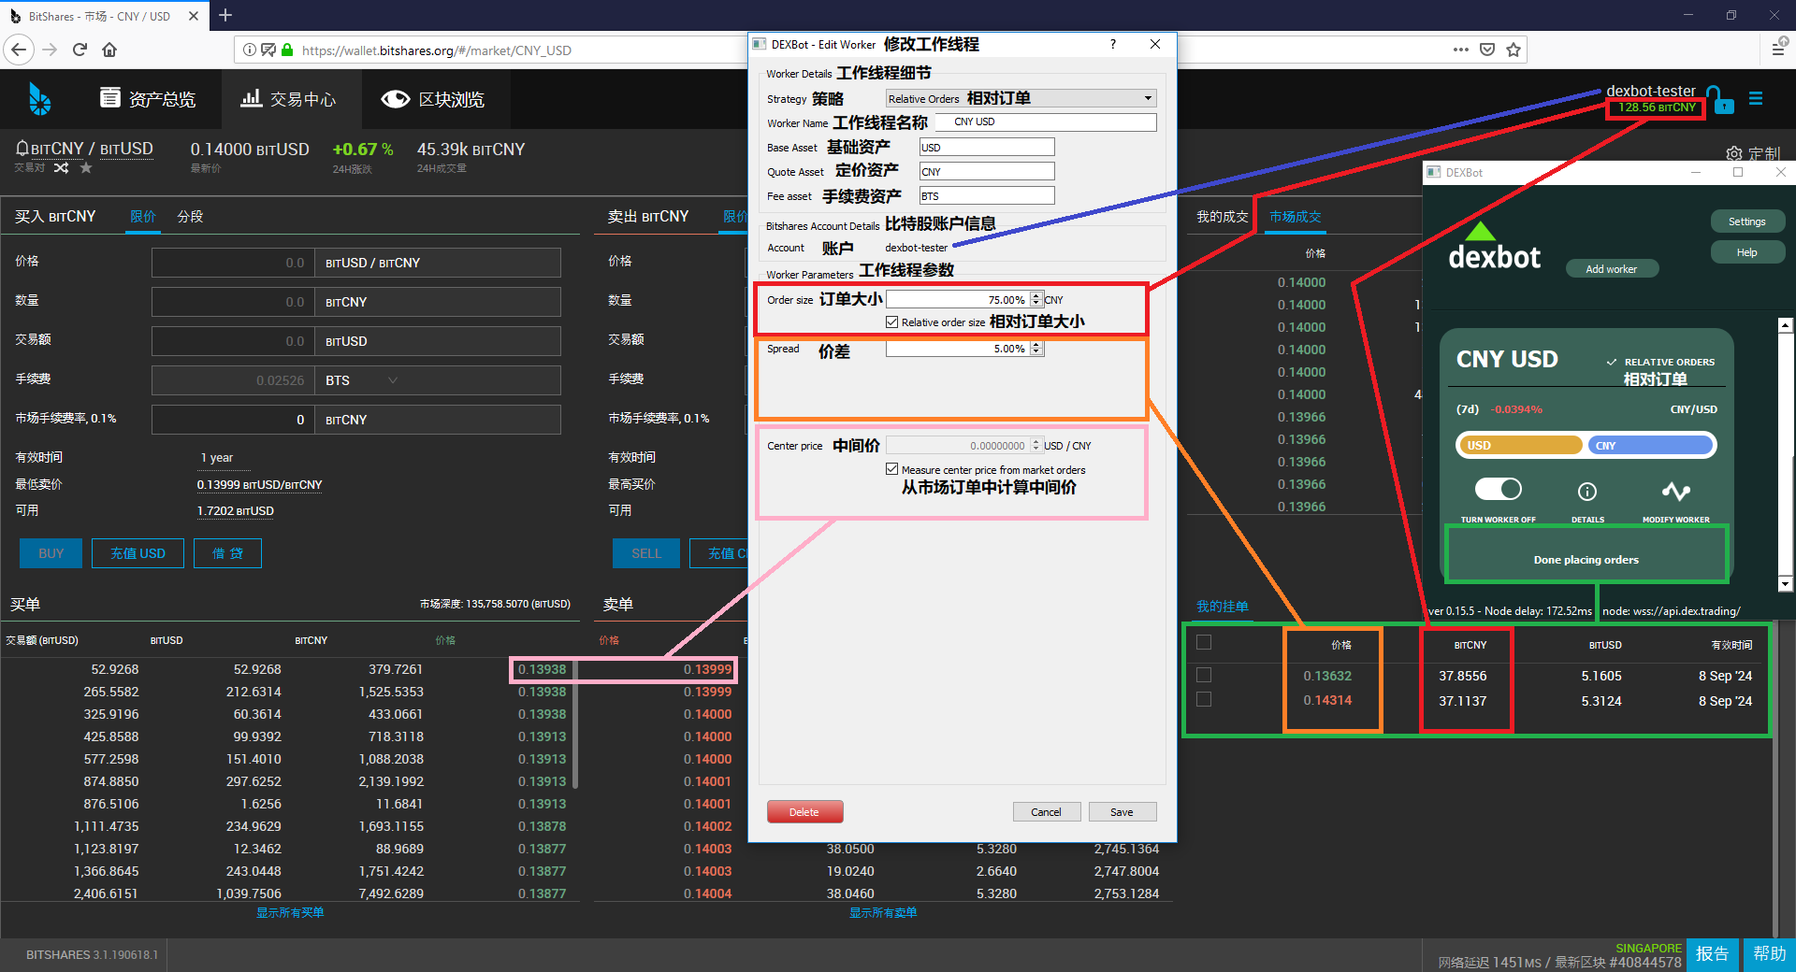Open the BitShares hamburger menu icon

(1756, 98)
